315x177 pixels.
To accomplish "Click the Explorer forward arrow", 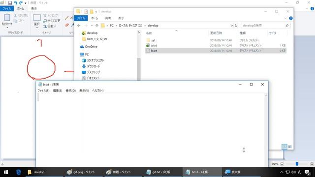I will [x=86, y=26].
